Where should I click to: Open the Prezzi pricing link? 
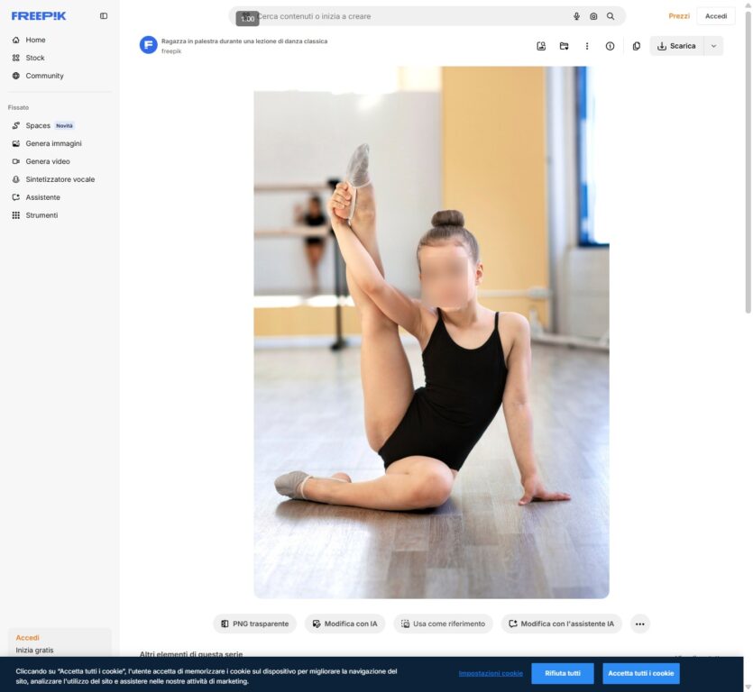(x=678, y=16)
